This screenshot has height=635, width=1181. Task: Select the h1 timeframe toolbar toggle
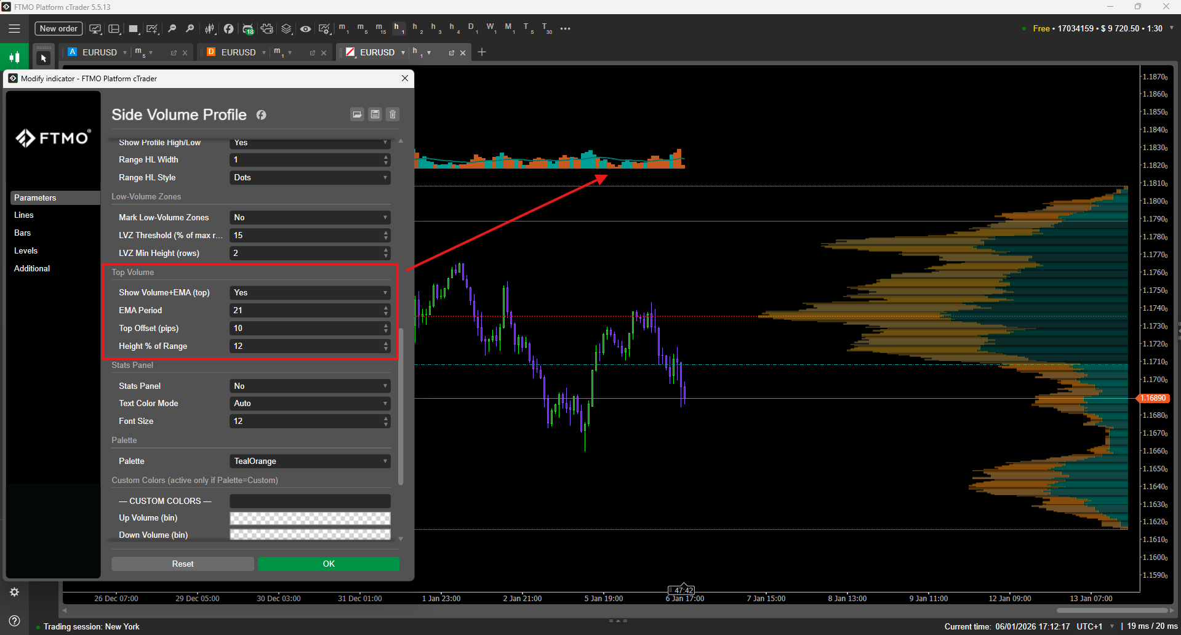398,28
